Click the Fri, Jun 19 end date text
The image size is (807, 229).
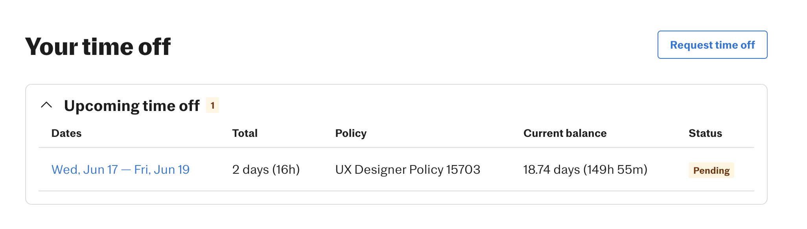point(162,169)
